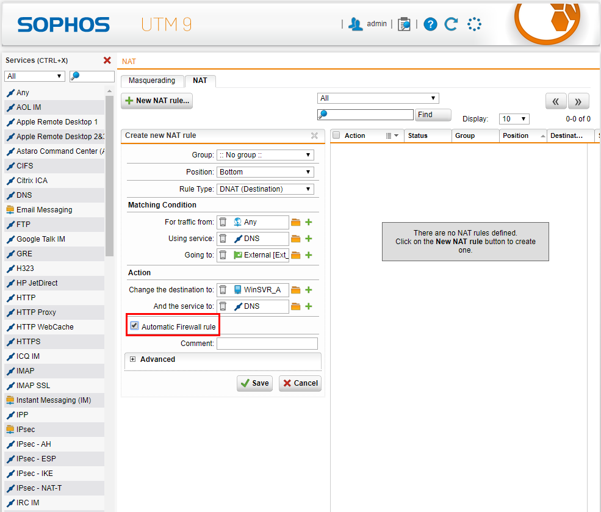The height and width of the screenshot is (512, 601).
Task: Select the IPsec - NAT-T service
Action: tap(54, 488)
